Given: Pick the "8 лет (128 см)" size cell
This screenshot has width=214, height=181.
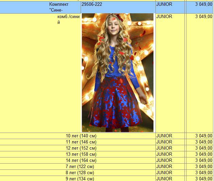Looking at the screenshot, I should click(81, 172).
